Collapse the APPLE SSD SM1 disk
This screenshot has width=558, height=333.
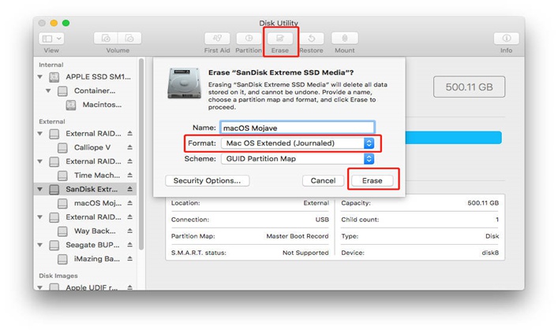(40, 77)
